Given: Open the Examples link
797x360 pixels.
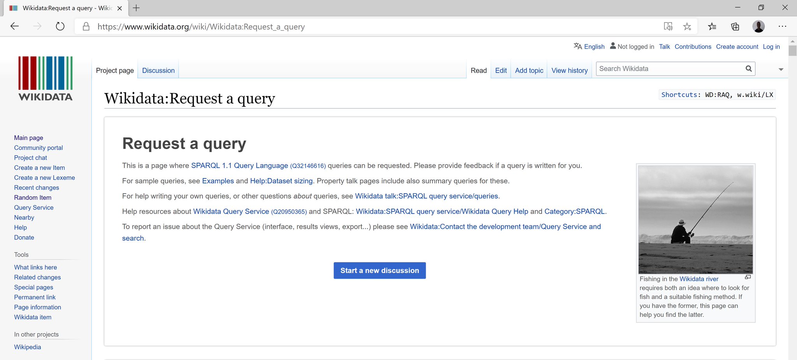Looking at the screenshot, I should tap(218, 181).
